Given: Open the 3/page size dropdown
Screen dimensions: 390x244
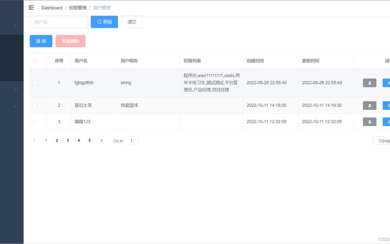Looking at the screenshot, I should (381, 141).
